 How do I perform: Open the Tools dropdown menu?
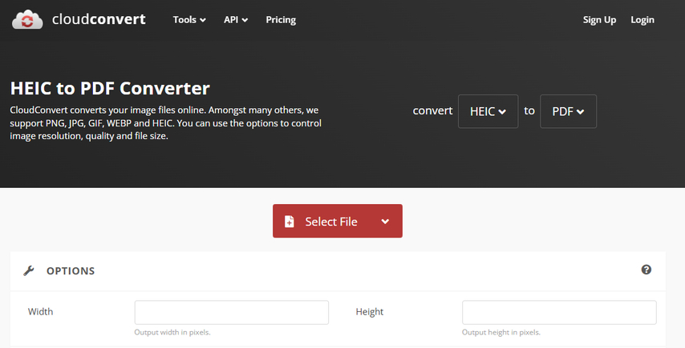(189, 19)
